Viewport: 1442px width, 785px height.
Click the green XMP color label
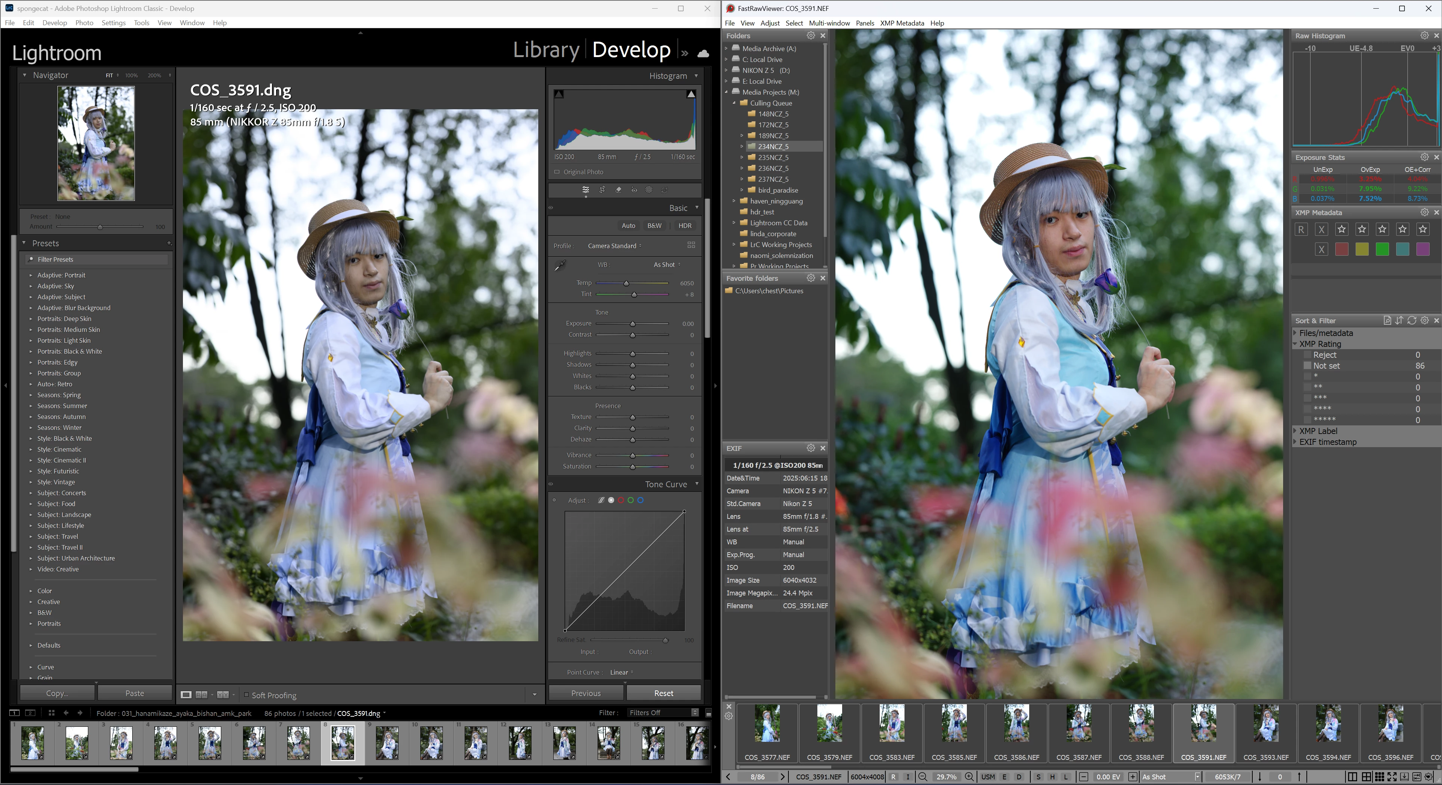[1382, 250]
